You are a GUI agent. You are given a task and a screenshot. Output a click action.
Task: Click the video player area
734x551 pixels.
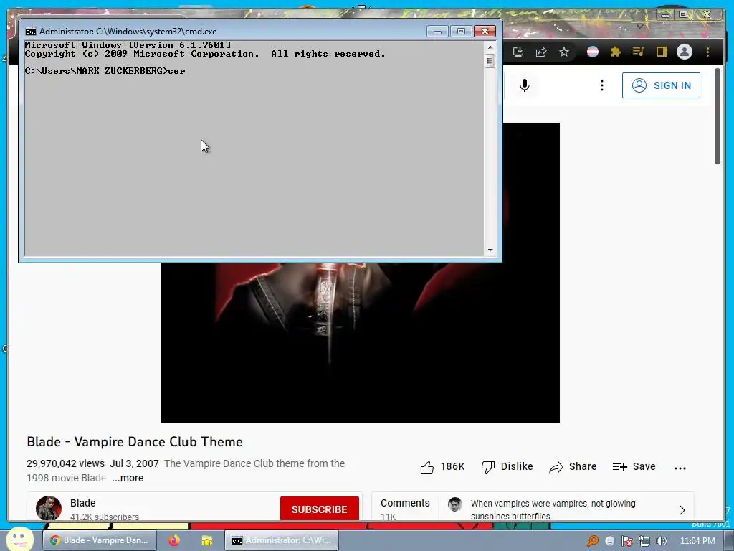pos(360,342)
